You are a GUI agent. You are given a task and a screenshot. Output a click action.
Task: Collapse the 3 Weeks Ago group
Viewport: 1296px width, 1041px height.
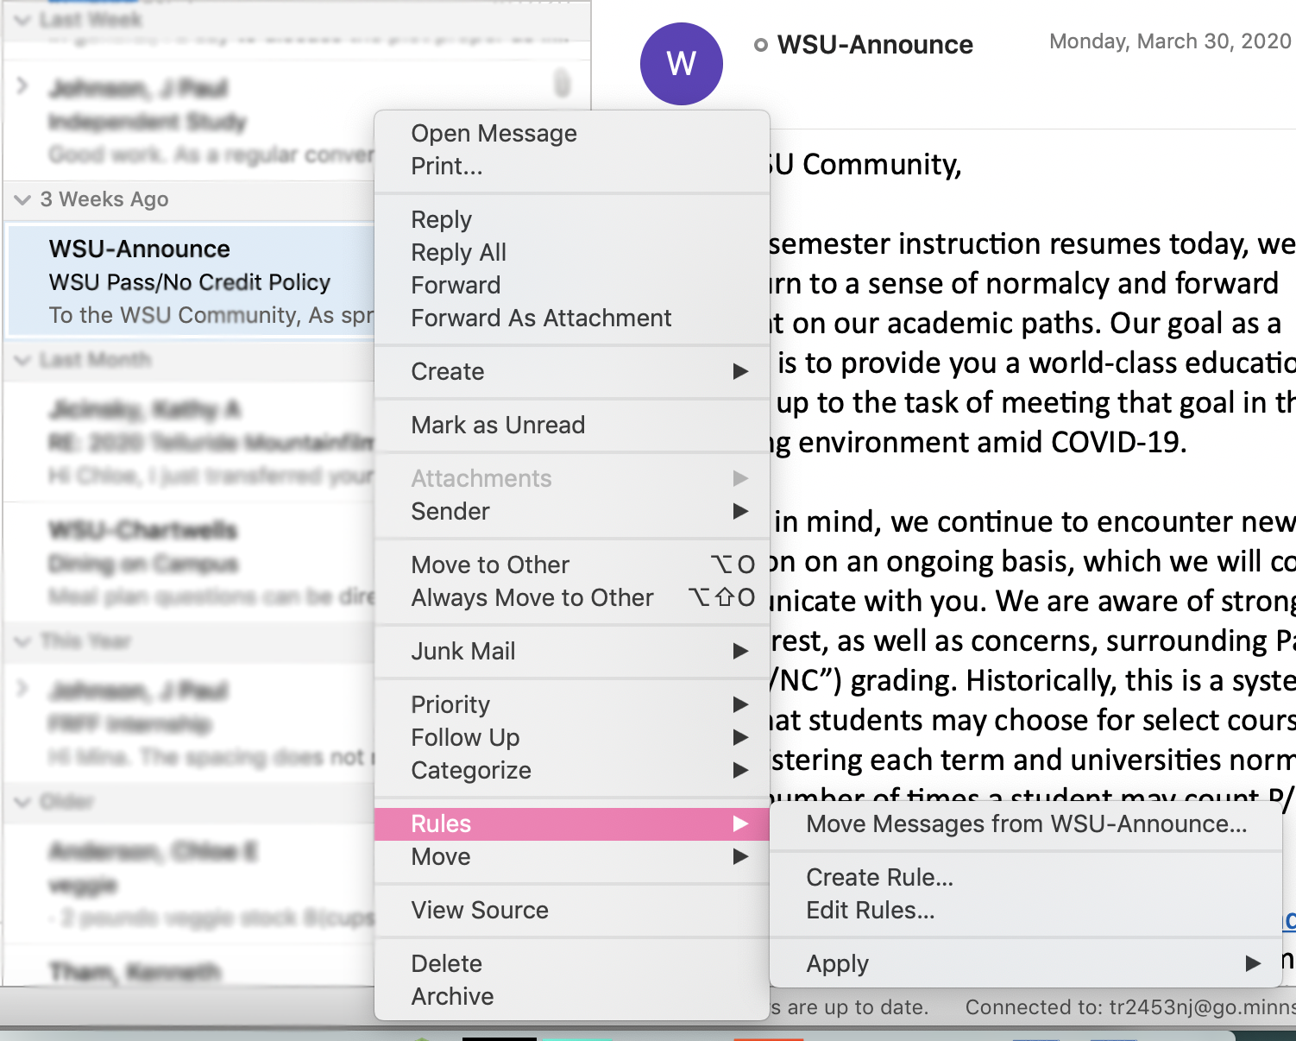click(x=22, y=199)
